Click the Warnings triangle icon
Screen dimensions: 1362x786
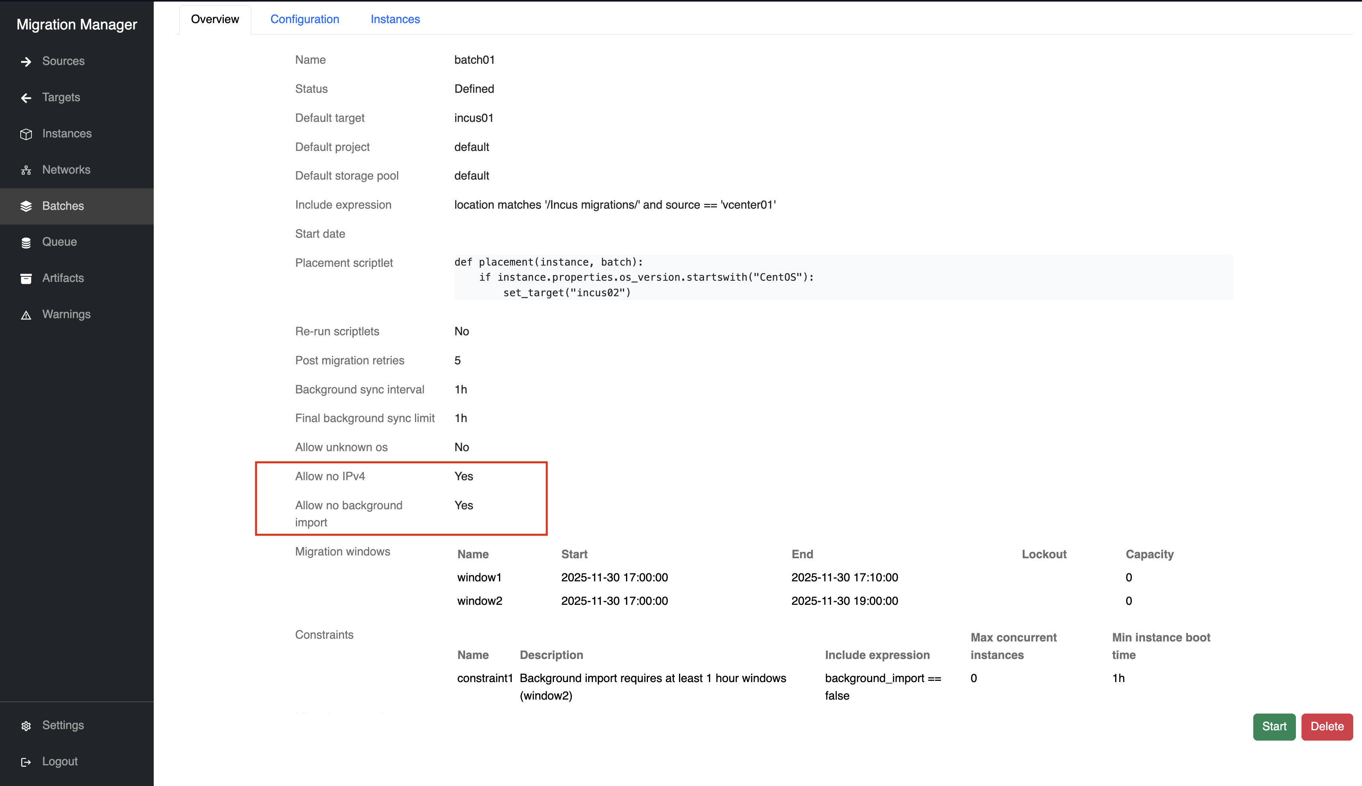tap(26, 315)
